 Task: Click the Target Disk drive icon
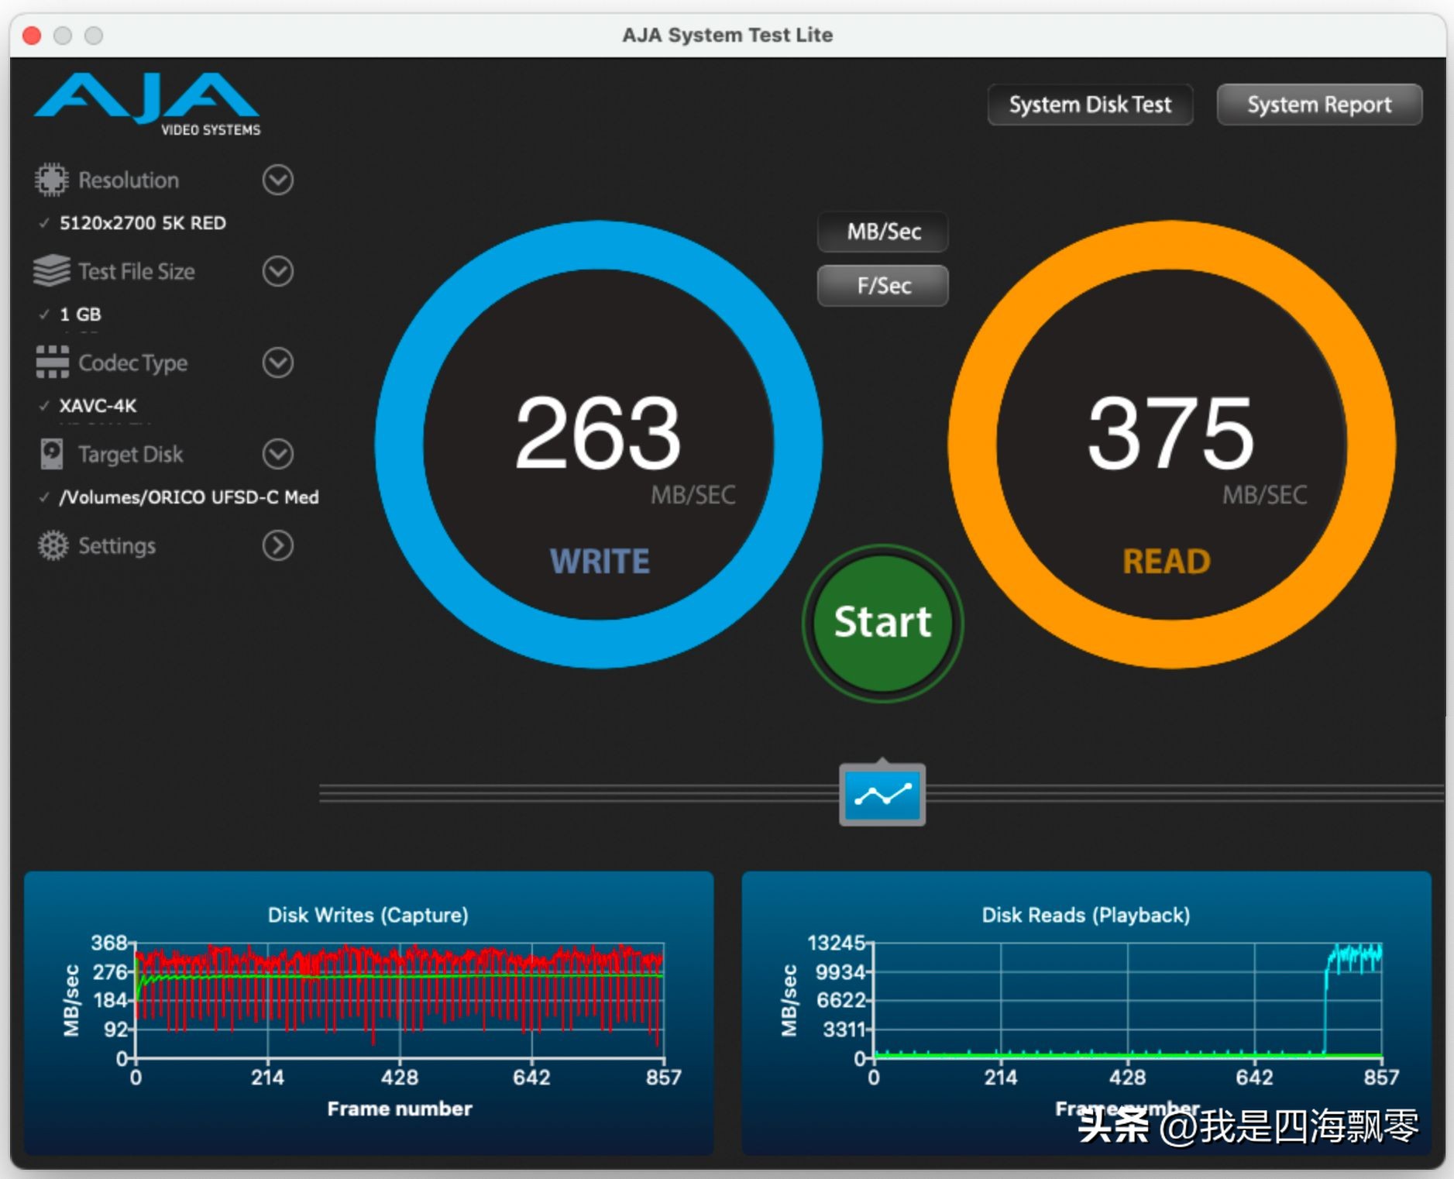52,454
